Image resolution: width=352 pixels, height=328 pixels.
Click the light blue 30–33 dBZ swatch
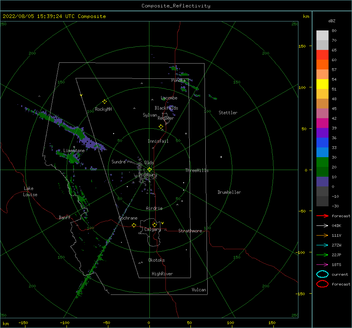tap(322, 152)
